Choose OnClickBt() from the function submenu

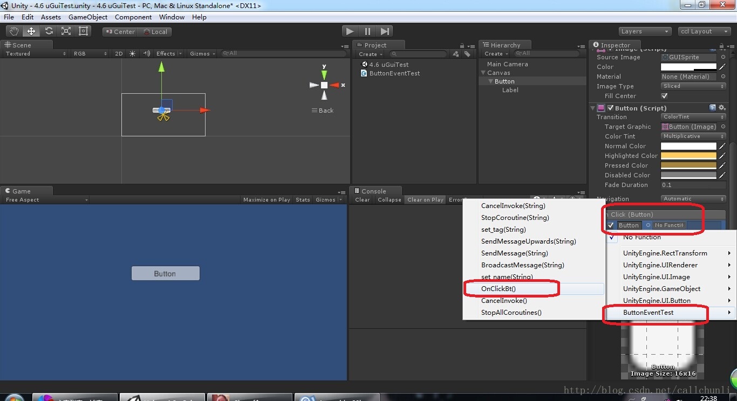[x=534, y=289]
